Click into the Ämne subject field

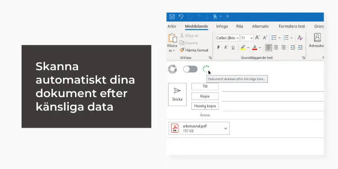coord(273,116)
